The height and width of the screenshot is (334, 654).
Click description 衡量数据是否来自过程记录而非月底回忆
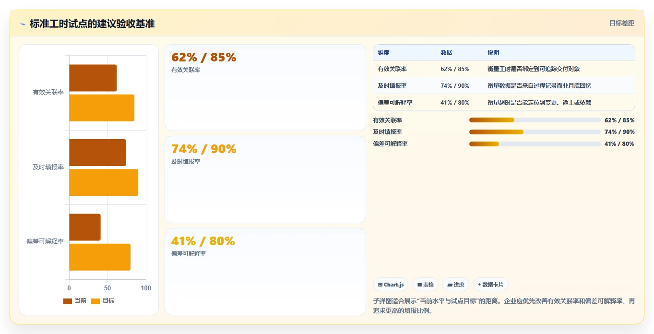pos(539,86)
